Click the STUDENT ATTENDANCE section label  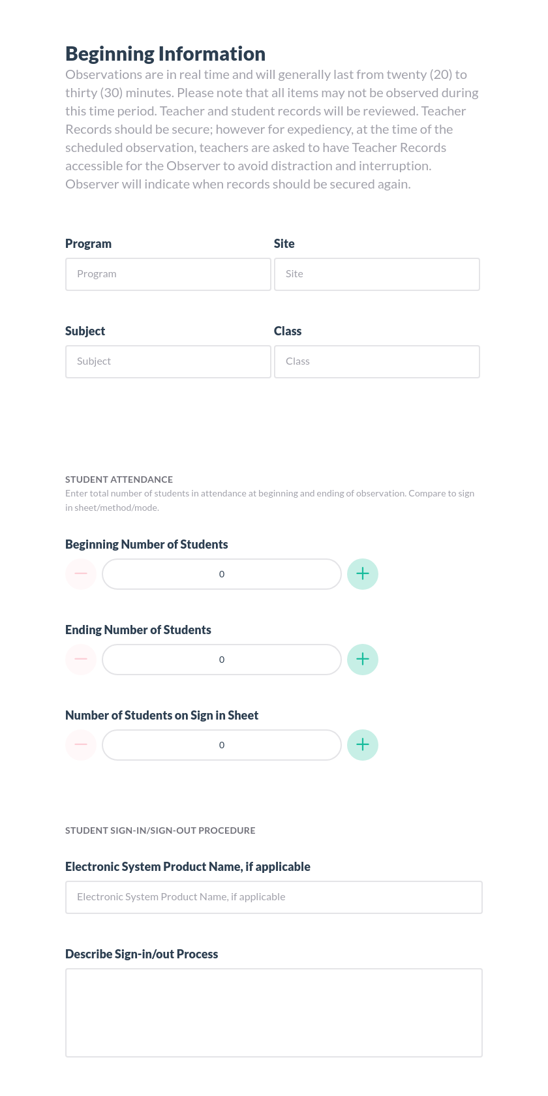click(119, 479)
